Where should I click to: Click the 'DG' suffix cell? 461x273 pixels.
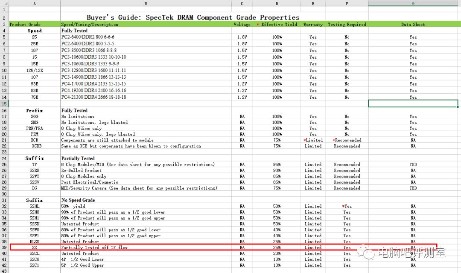[35, 188]
